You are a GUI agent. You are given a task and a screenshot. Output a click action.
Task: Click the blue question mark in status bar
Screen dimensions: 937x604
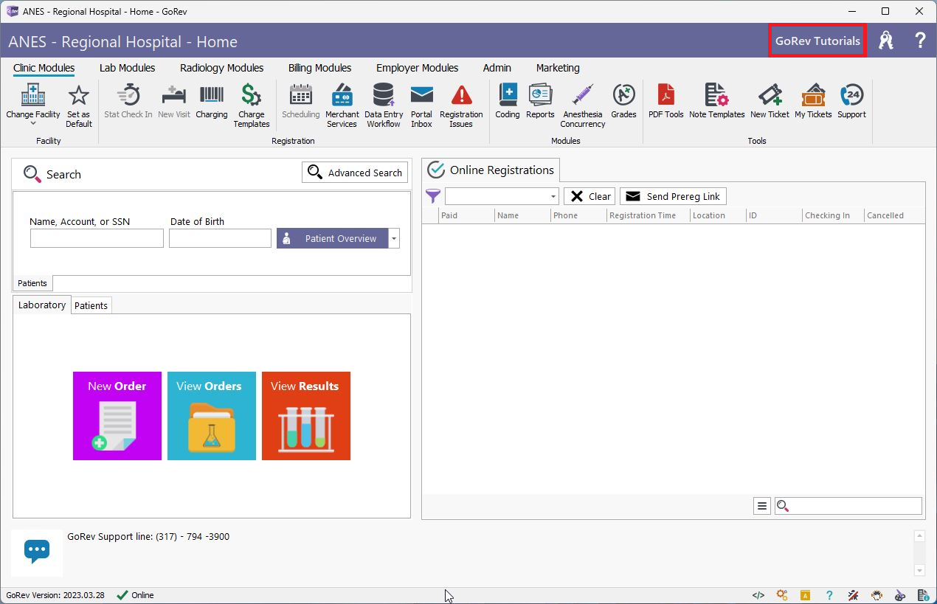point(829,595)
